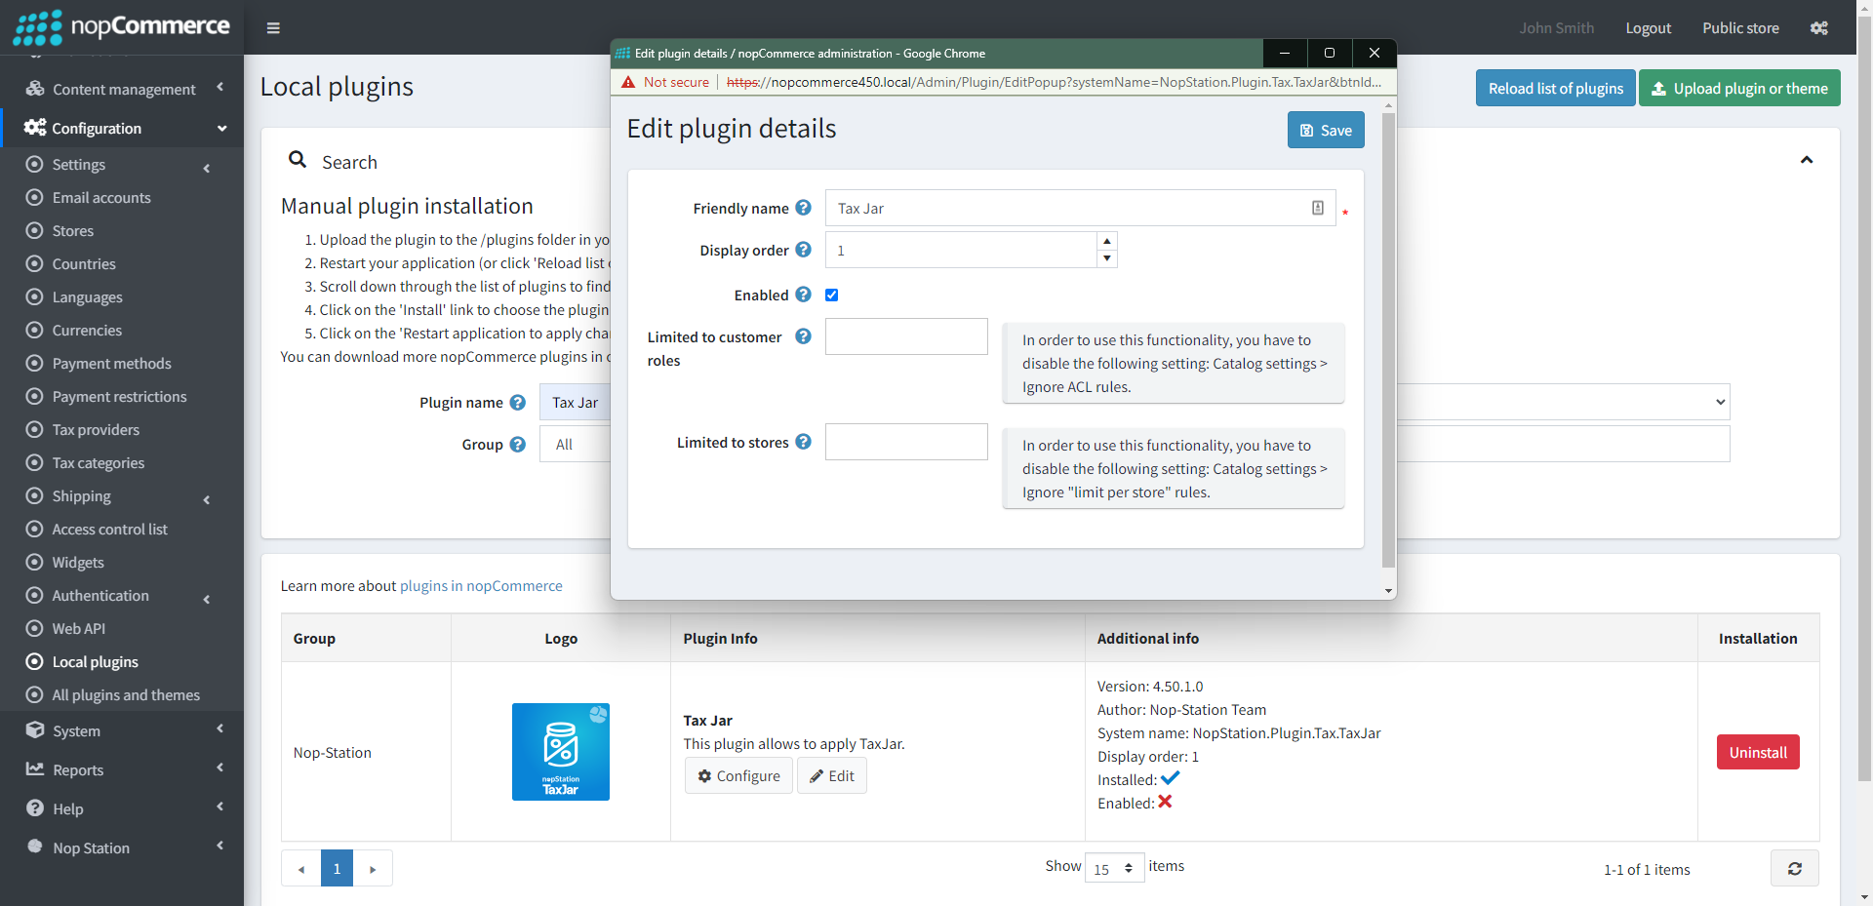Click Limited to customer roles help icon
This screenshot has width=1873, height=906.
803,336
